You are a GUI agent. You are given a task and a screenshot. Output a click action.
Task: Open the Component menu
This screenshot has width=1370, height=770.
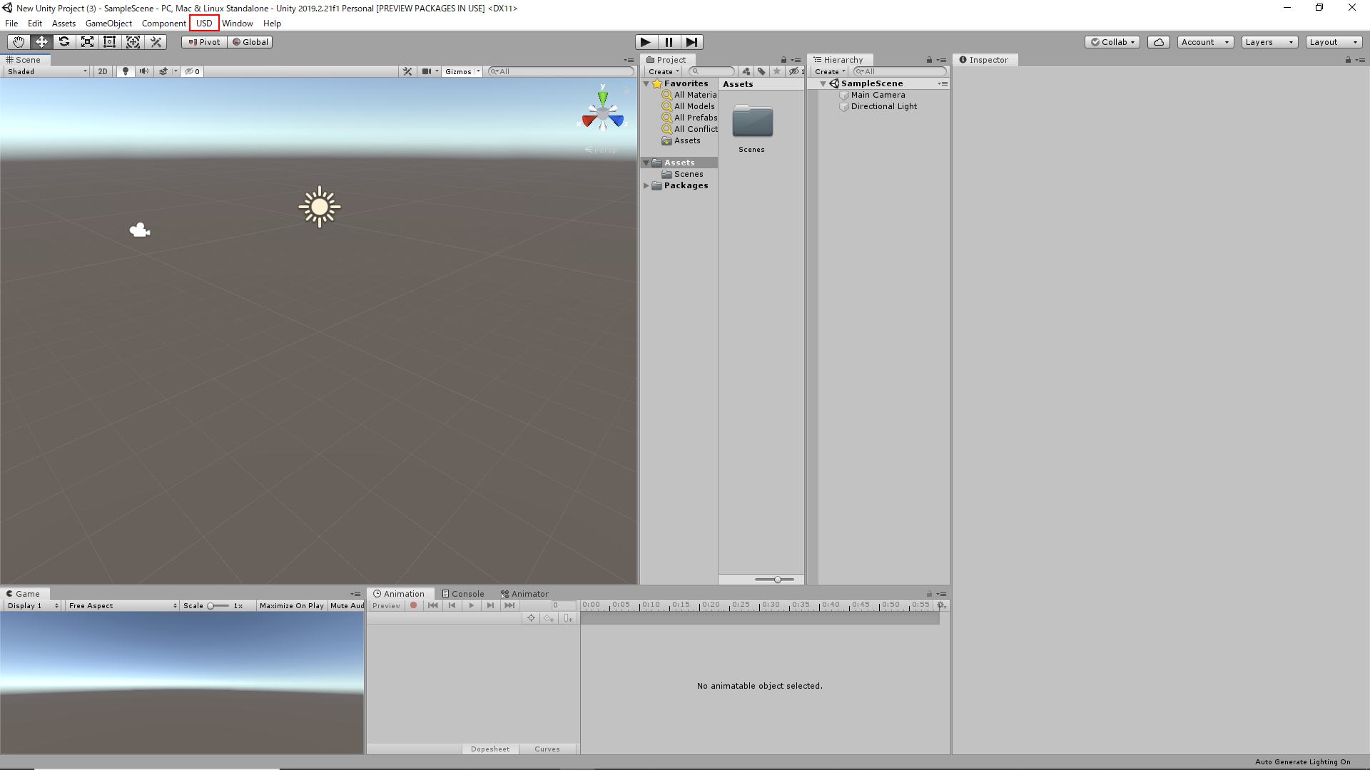point(163,23)
